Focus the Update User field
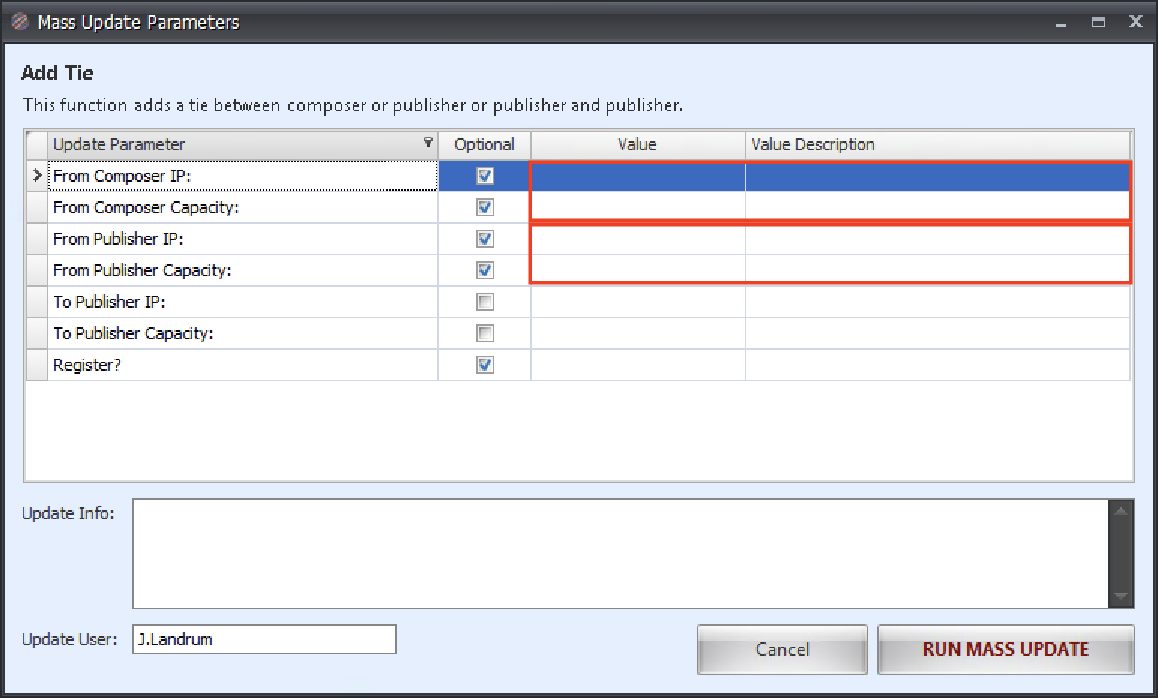This screenshot has height=698, width=1158. click(x=264, y=639)
